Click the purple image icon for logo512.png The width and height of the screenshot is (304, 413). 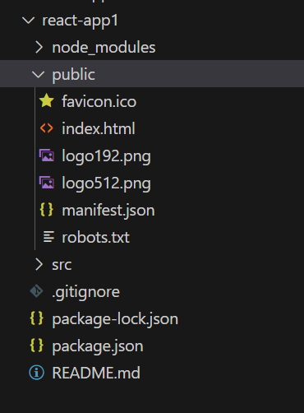(x=47, y=183)
